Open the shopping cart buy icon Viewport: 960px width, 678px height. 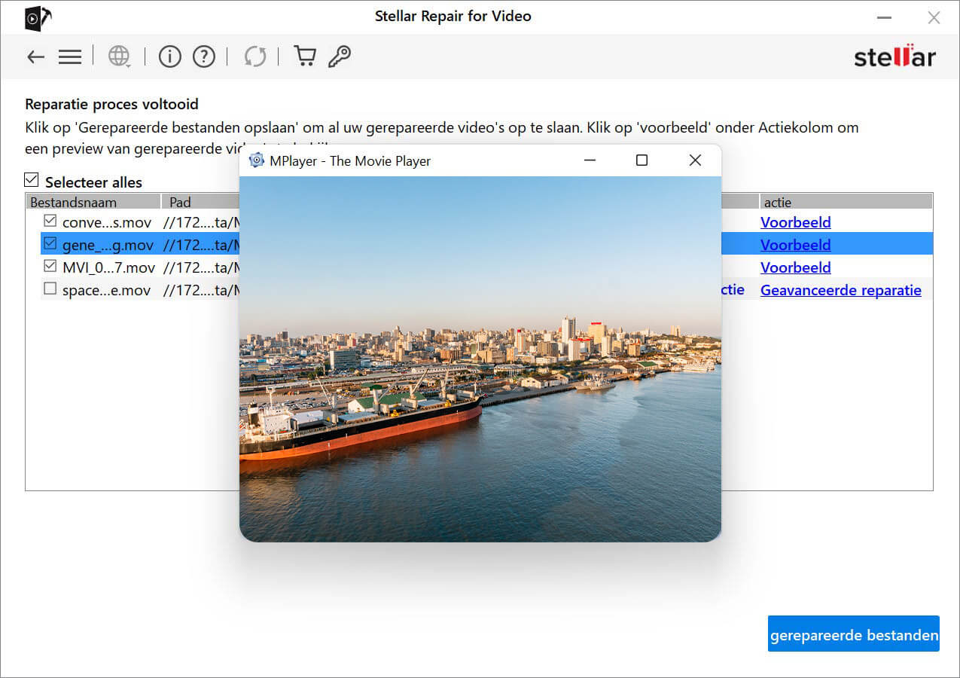[x=304, y=56]
